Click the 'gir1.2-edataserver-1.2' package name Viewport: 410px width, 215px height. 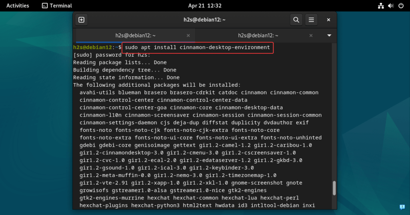[215, 161]
